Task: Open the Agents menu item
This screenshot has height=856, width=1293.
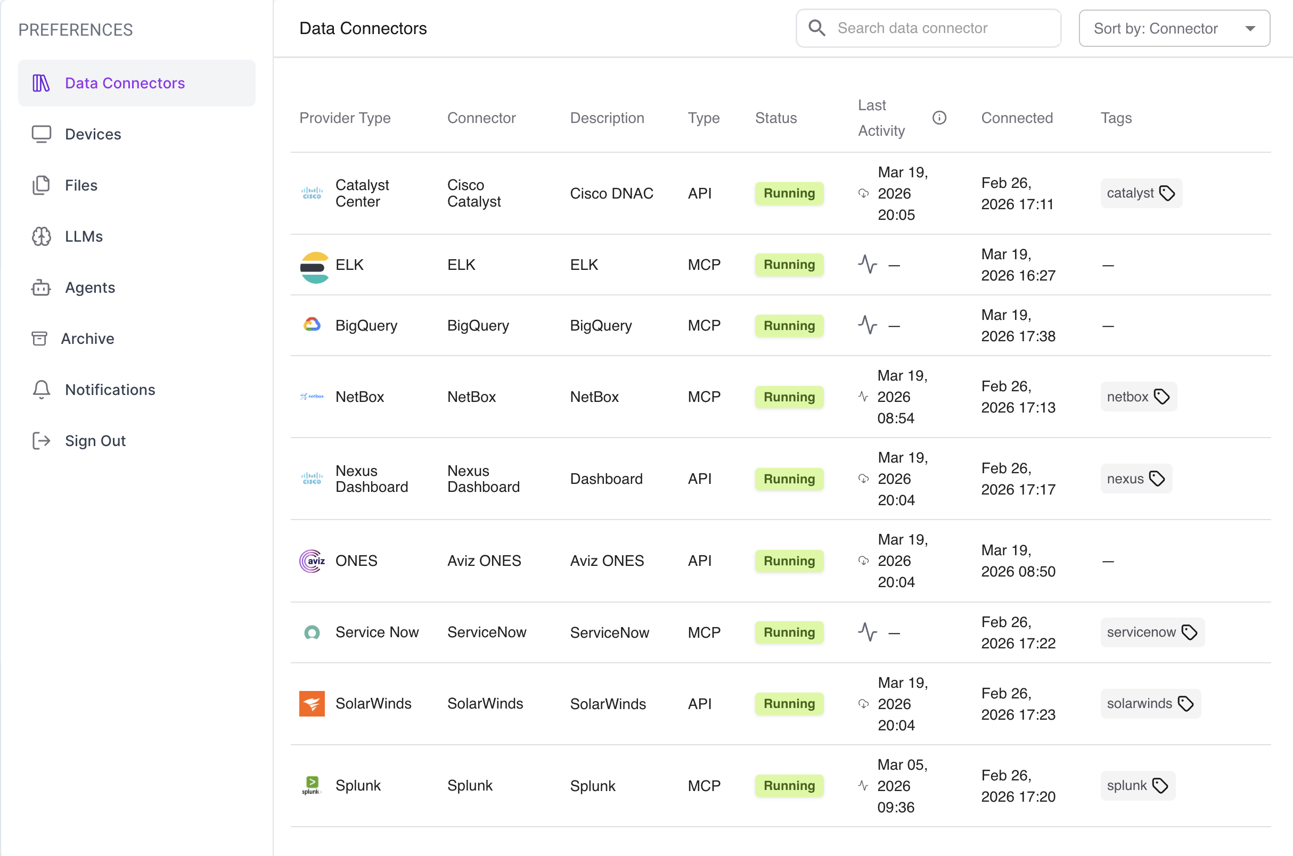Action: pos(89,287)
